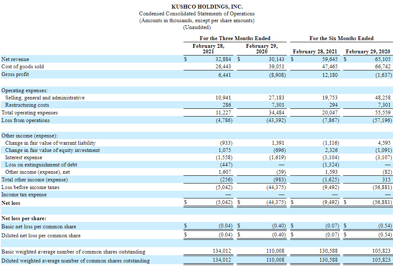Viewport: 393px width, 268px height.
Task: Click the bold Net loss row label
Action: (x=11, y=203)
